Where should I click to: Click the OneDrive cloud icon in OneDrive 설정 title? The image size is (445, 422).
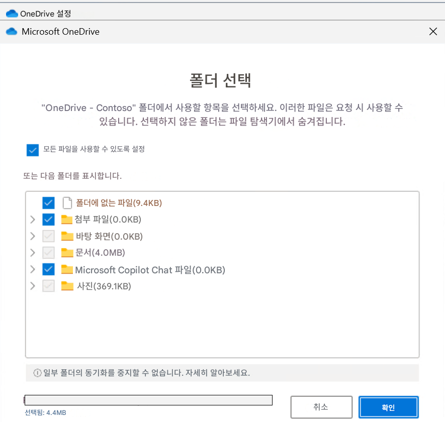coord(12,14)
